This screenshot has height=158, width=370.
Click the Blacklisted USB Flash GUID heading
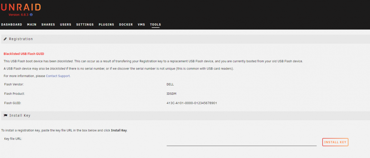click(x=24, y=54)
